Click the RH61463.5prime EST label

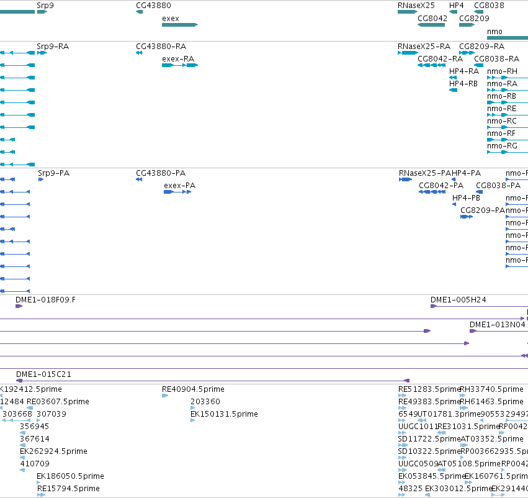tap(491, 402)
